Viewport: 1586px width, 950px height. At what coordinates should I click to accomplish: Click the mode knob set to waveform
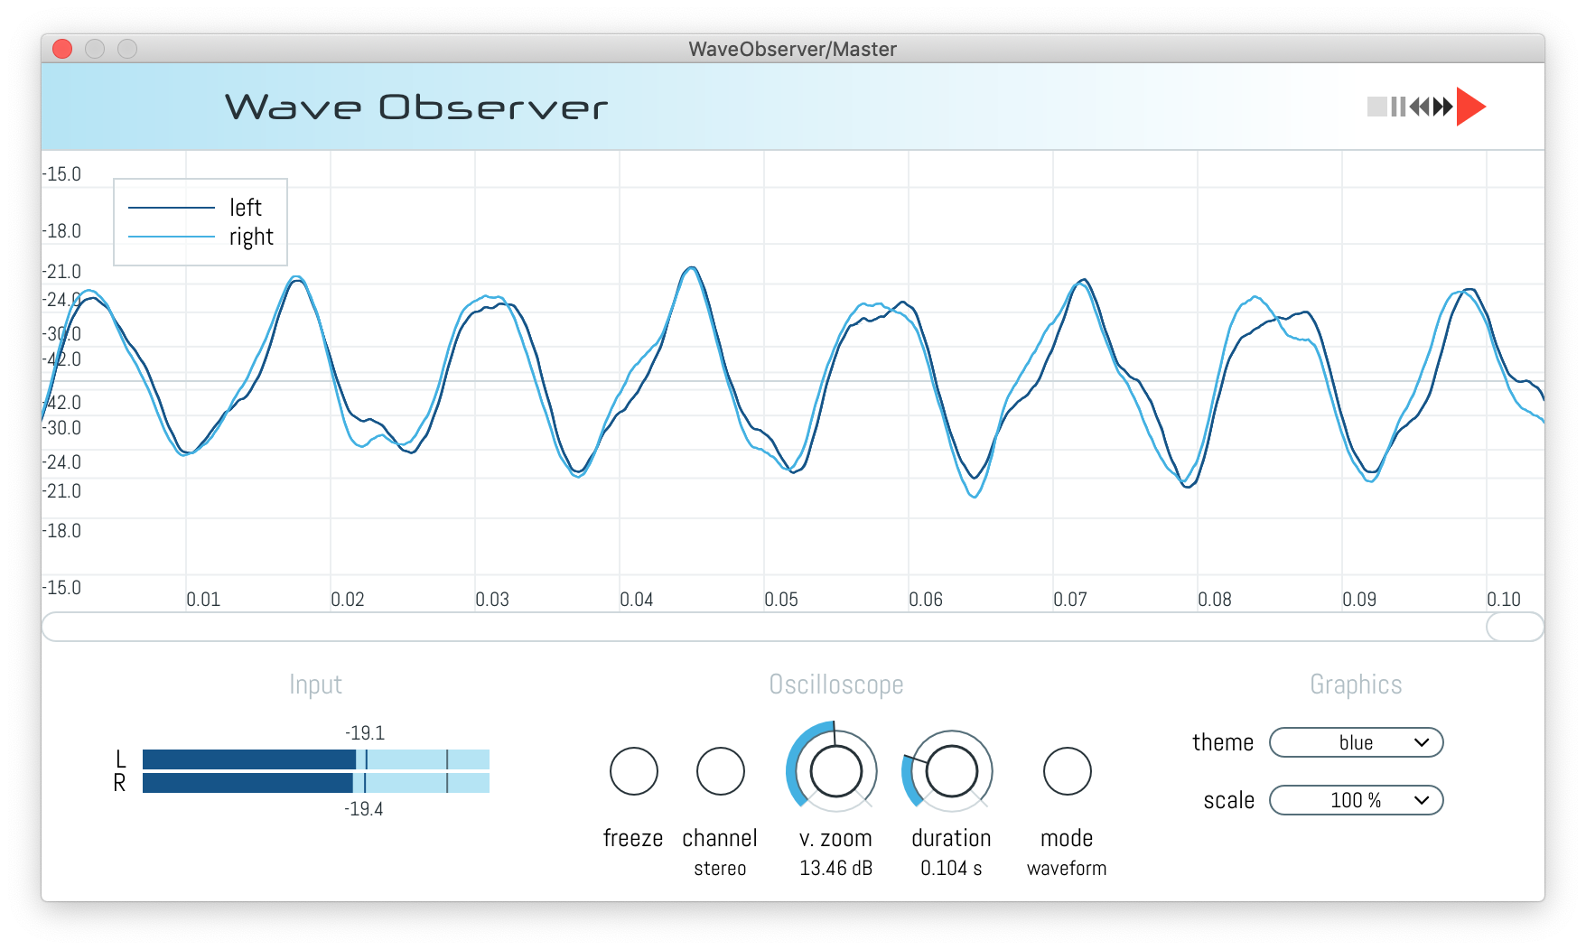(1067, 771)
